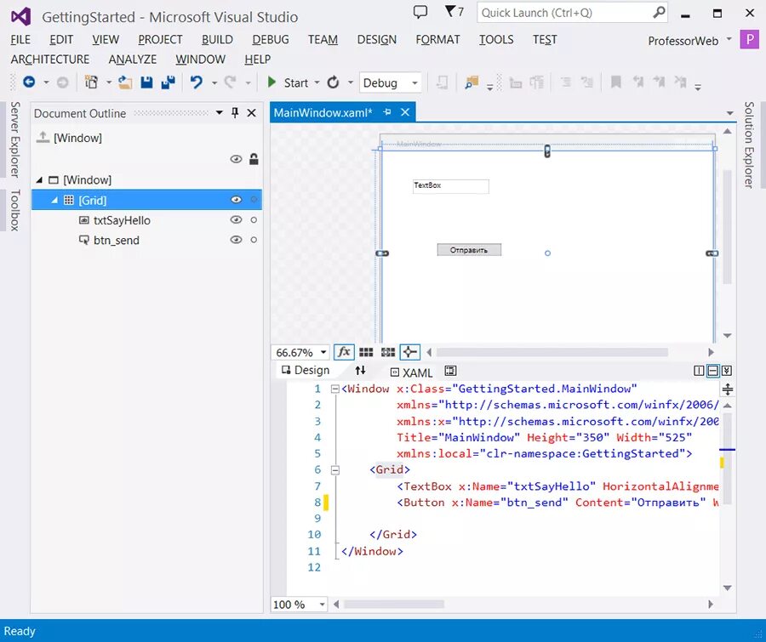Save the current file with the floppy icon

[146, 82]
